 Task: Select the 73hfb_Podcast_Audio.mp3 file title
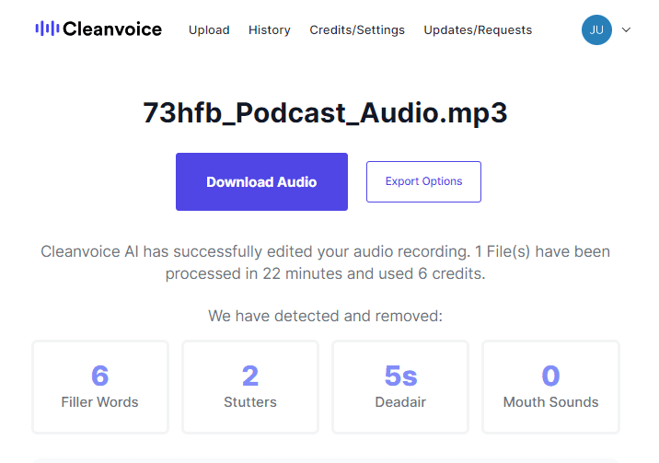pos(325,112)
